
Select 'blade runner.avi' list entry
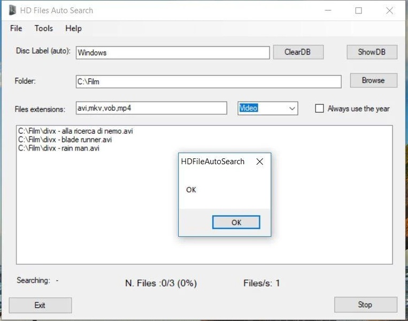click(x=65, y=140)
